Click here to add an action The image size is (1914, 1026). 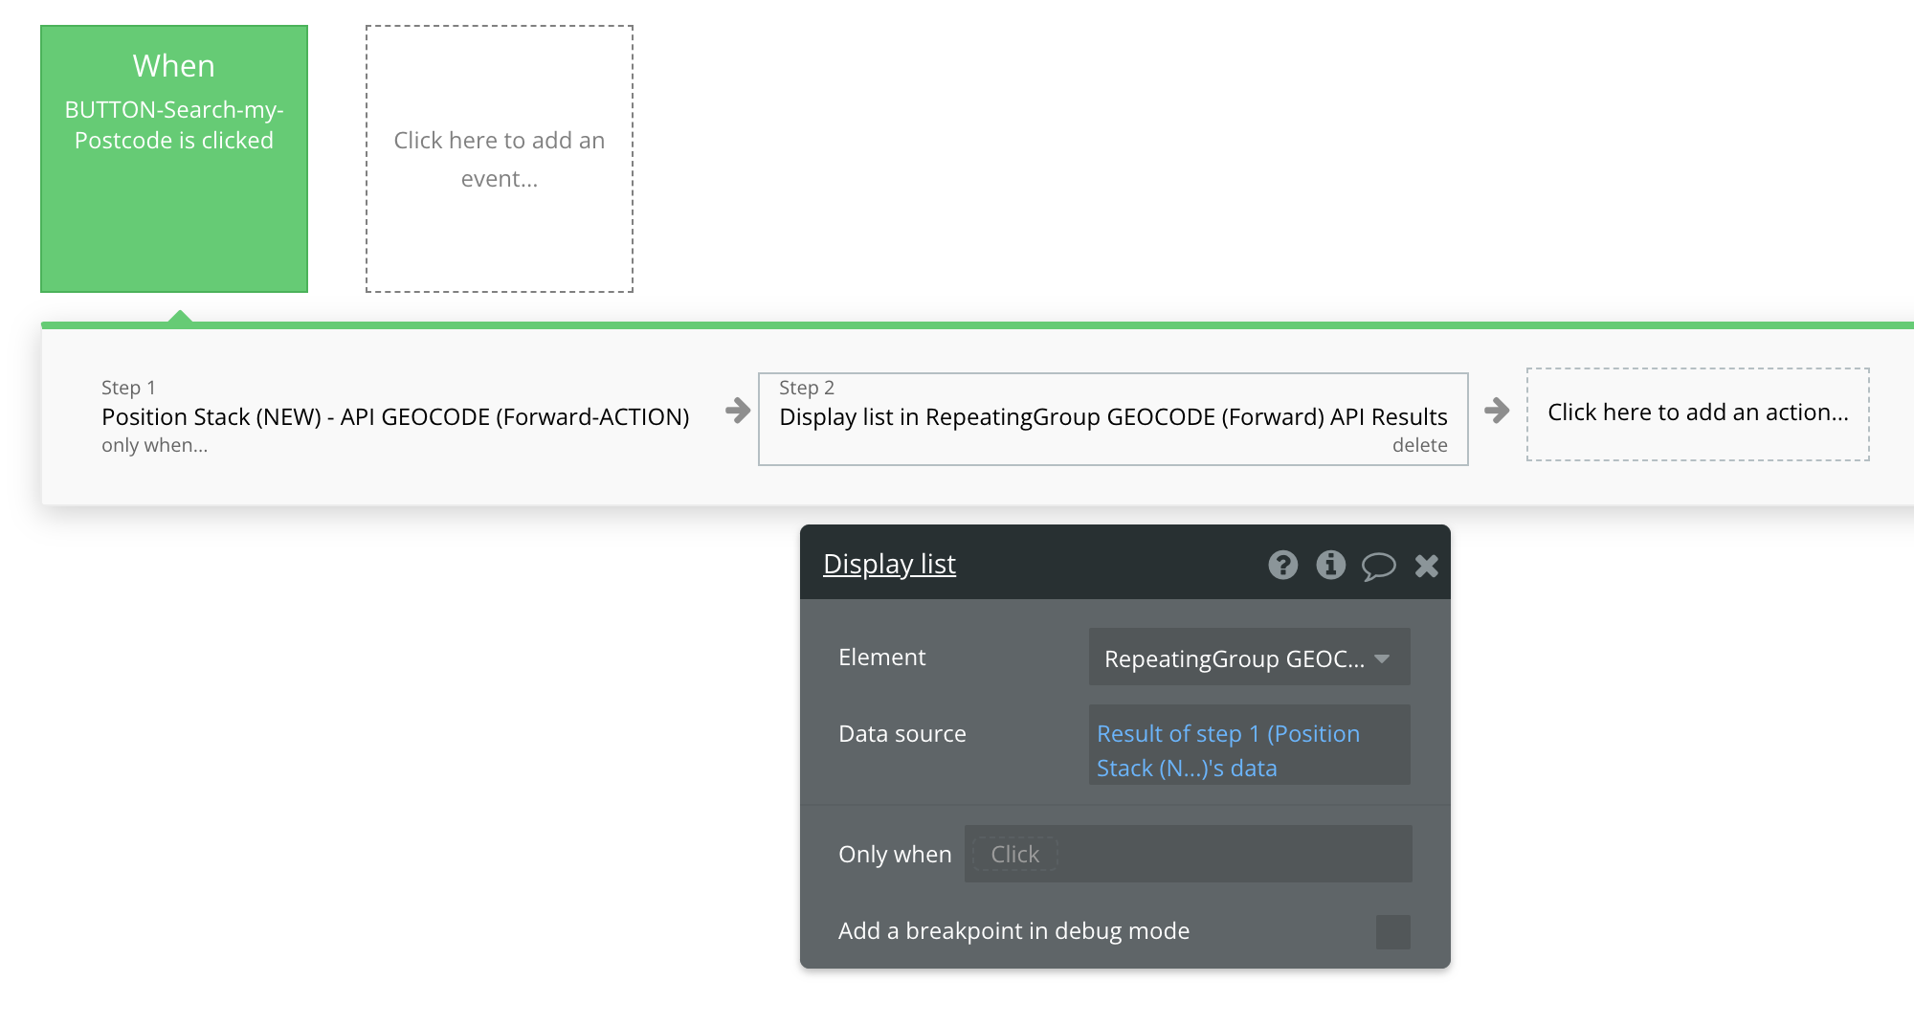(1698, 413)
